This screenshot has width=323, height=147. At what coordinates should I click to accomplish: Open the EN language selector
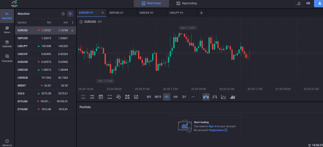(x=308, y=3)
